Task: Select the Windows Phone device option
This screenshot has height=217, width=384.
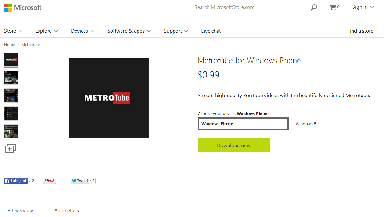Action: (x=243, y=124)
